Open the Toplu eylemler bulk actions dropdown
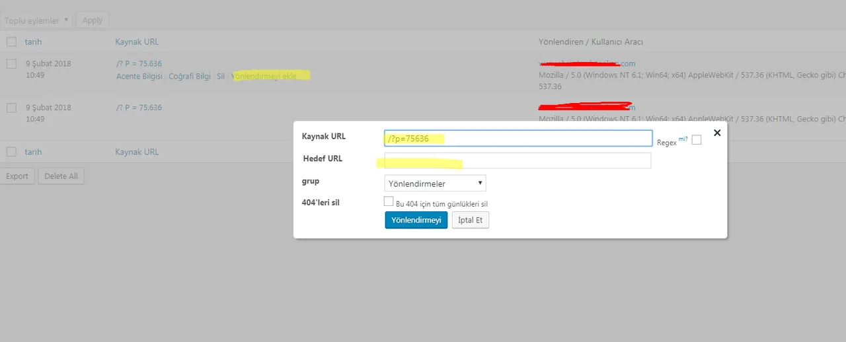 pos(36,20)
